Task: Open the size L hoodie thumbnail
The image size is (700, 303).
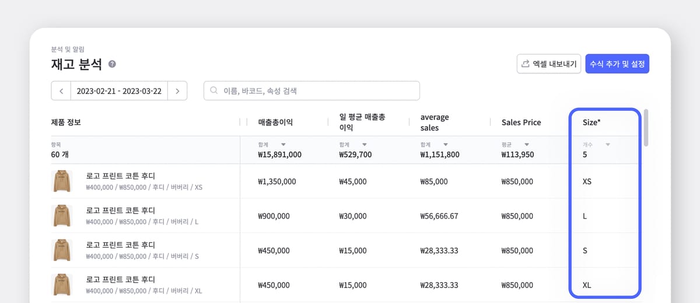Action: pos(61,216)
